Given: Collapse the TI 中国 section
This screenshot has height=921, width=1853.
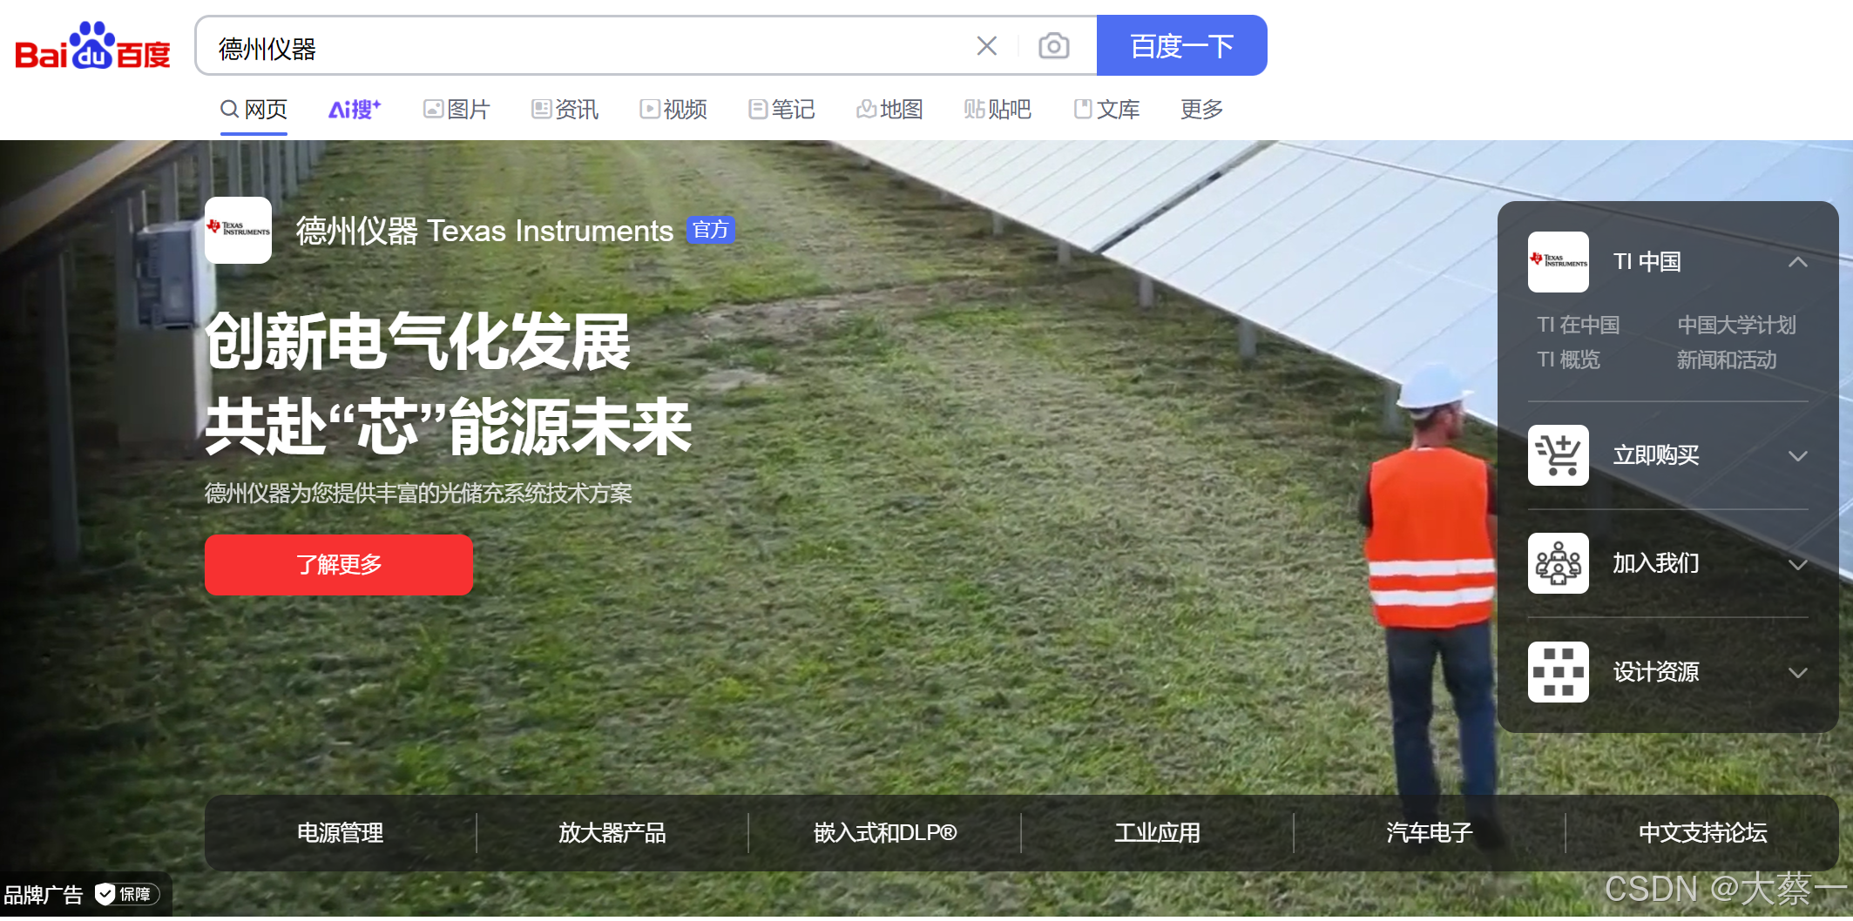Looking at the screenshot, I should [x=1798, y=262].
